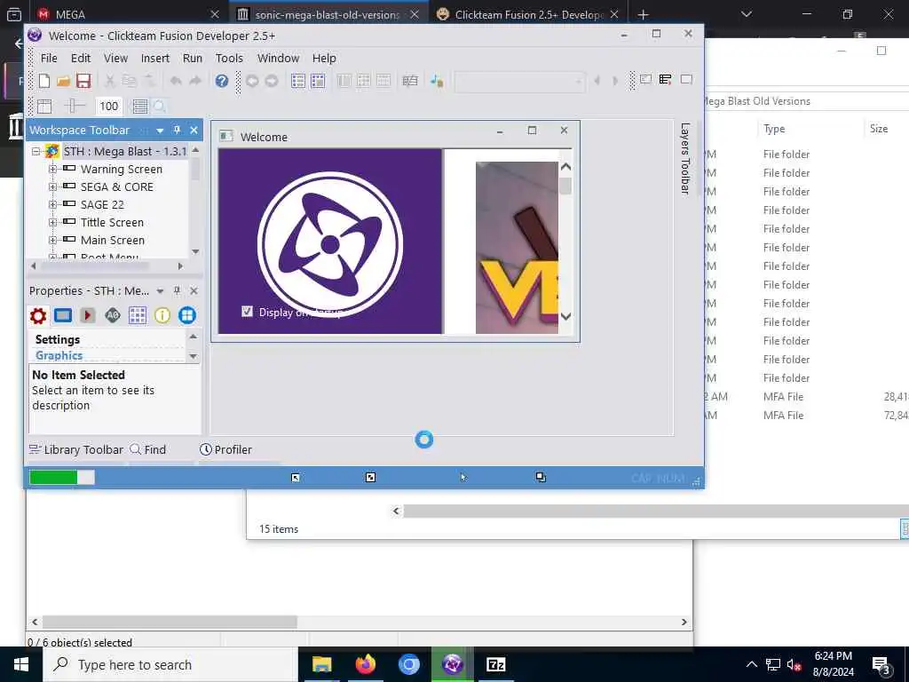Open File Explorer from the taskbar
This screenshot has height=682, width=909.
coord(321,664)
